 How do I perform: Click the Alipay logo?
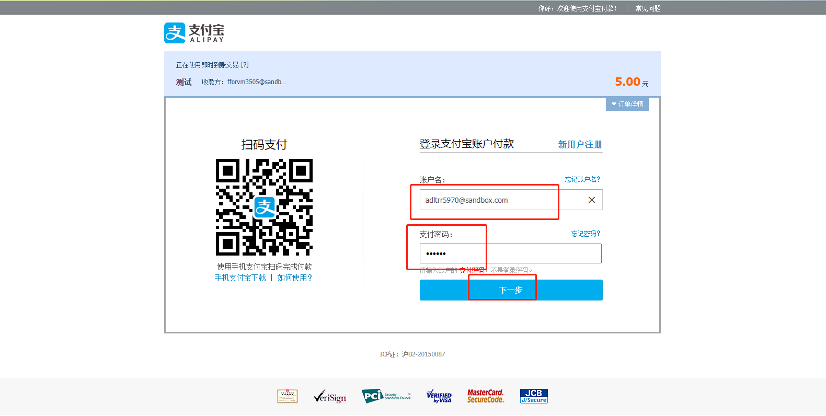194,33
